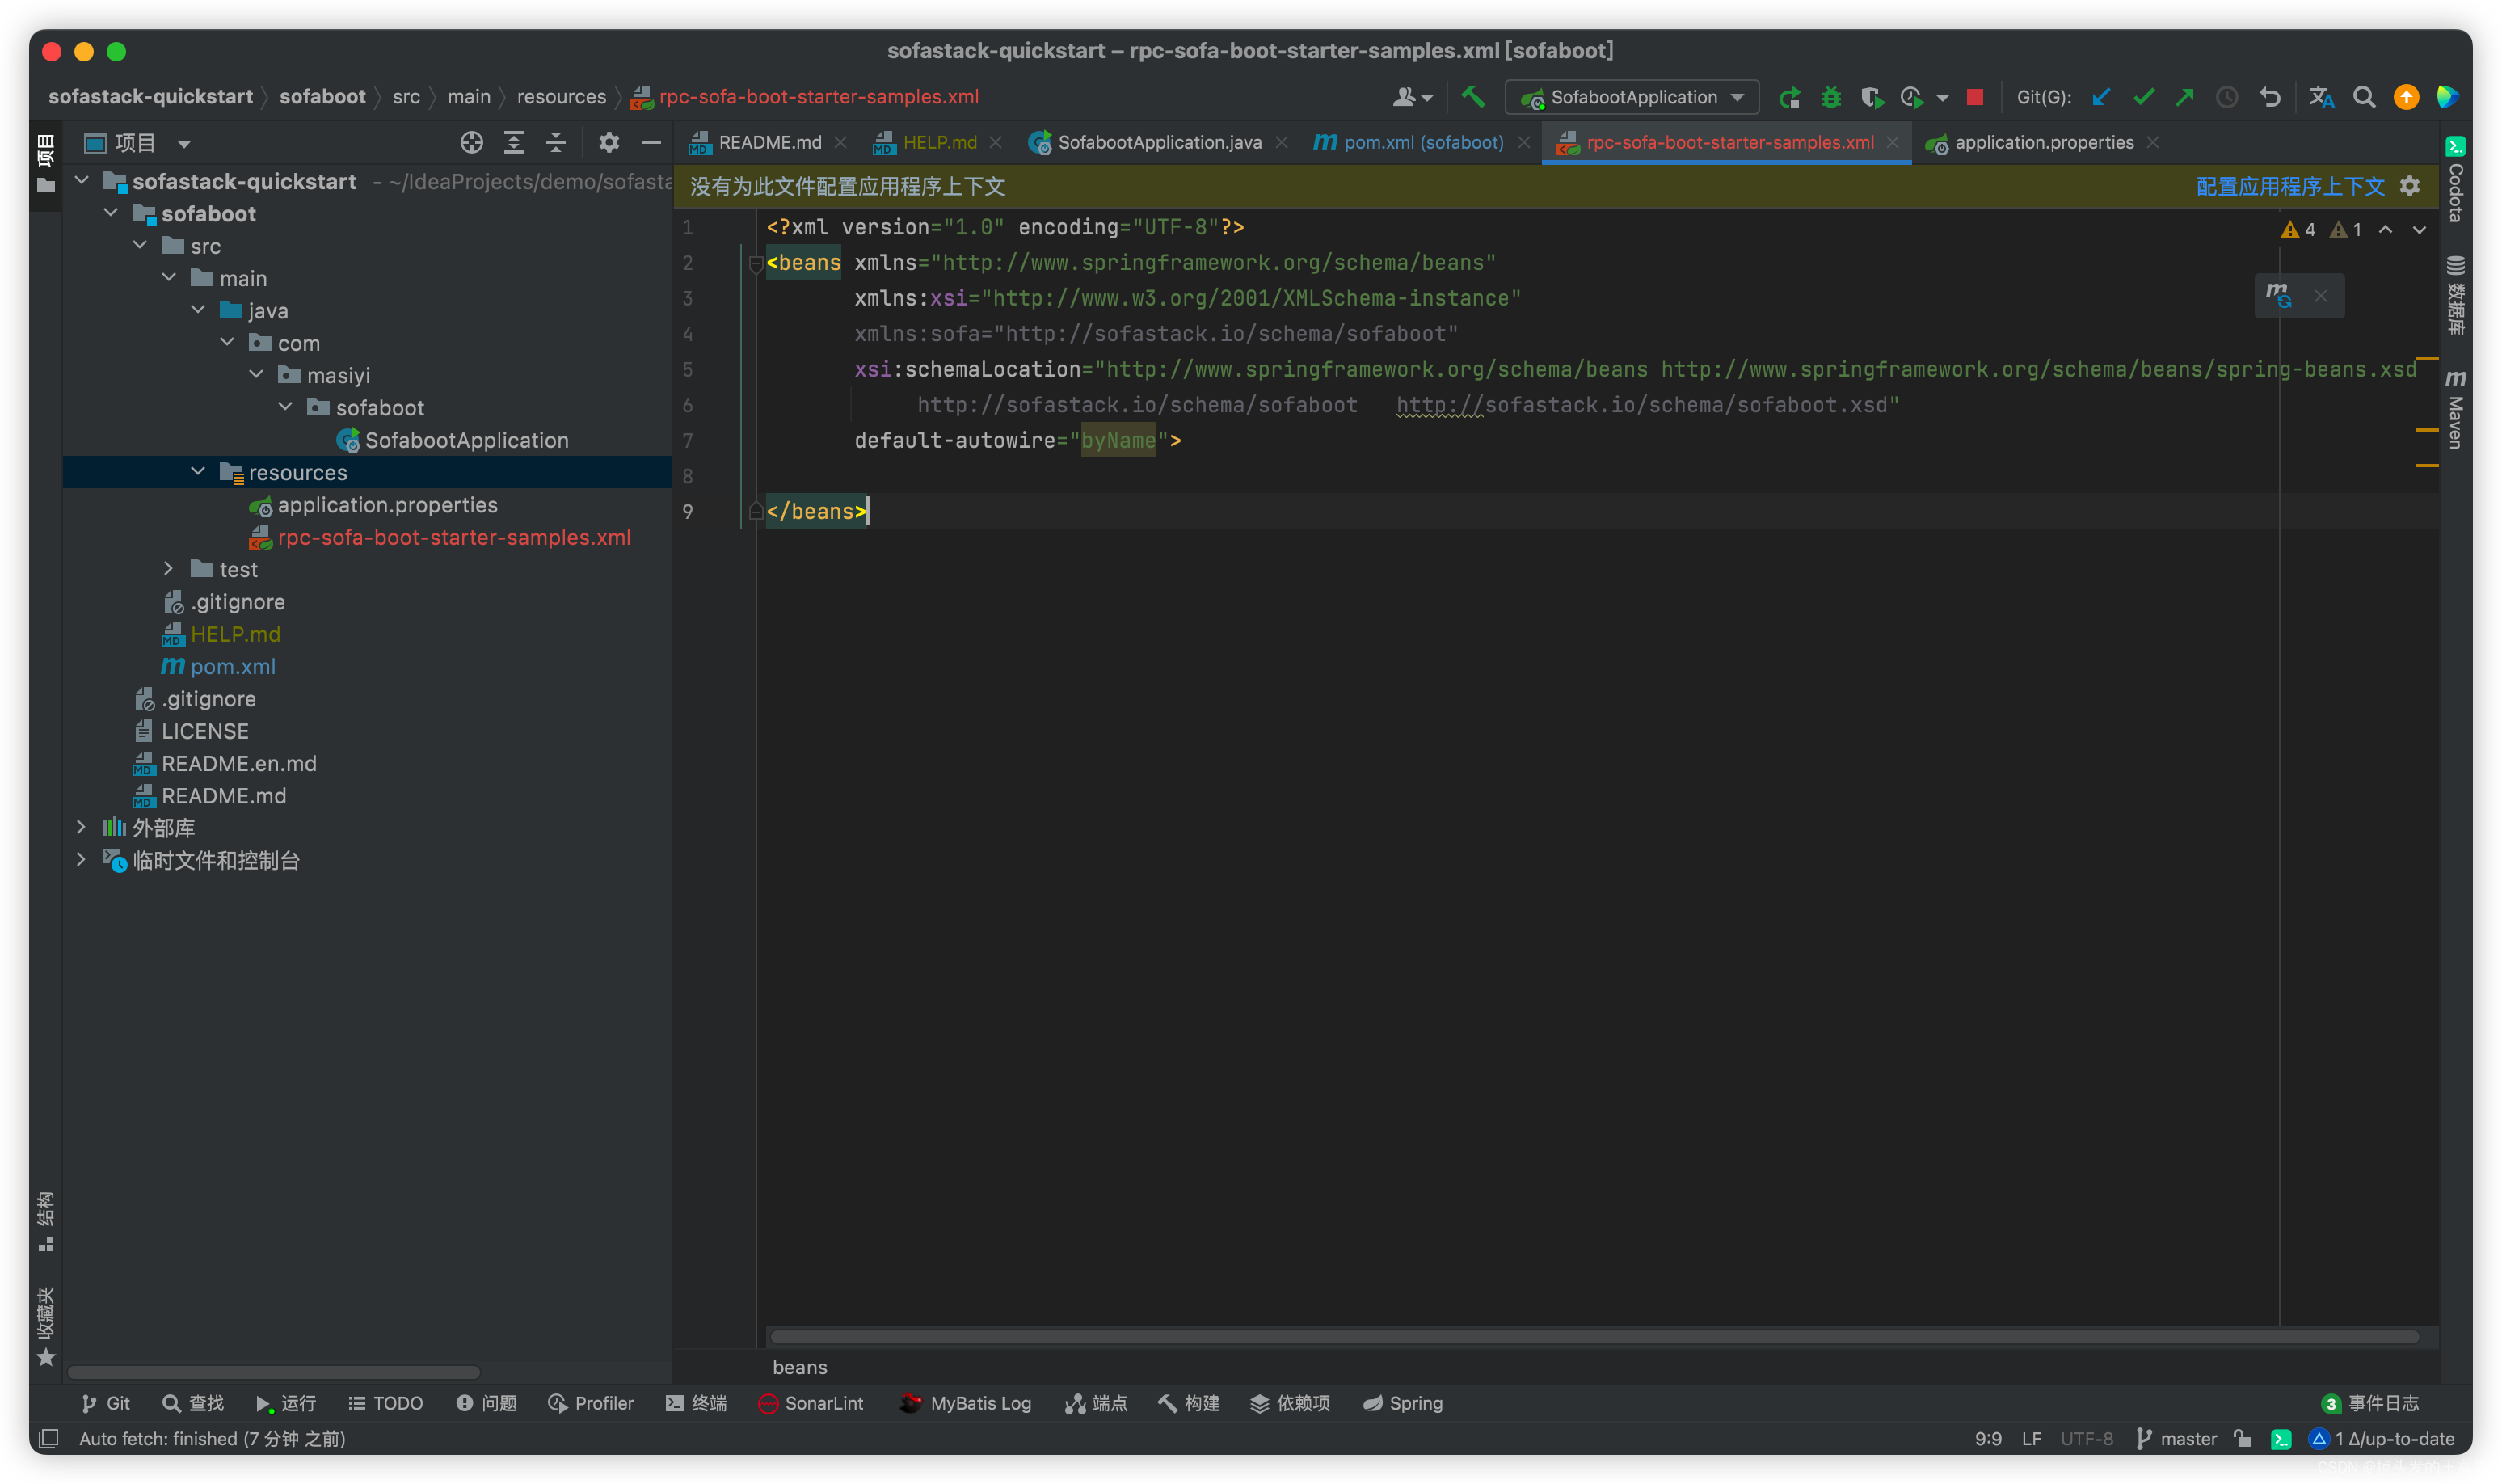Collapse the resources folder
2502x1484 pixels.
coord(198,472)
